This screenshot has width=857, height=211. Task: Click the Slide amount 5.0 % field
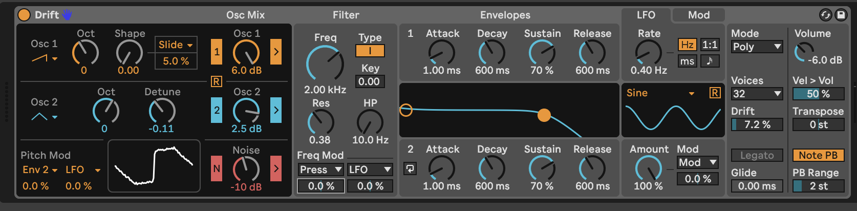[x=176, y=61]
